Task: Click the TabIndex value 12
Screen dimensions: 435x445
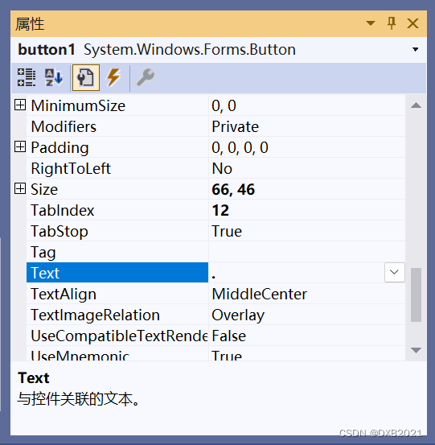Action: coord(220,210)
